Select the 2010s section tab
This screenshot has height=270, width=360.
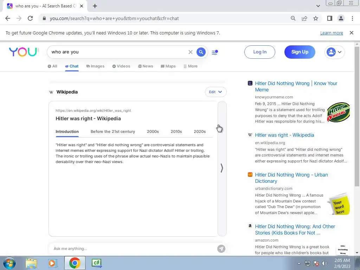[x=176, y=131]
